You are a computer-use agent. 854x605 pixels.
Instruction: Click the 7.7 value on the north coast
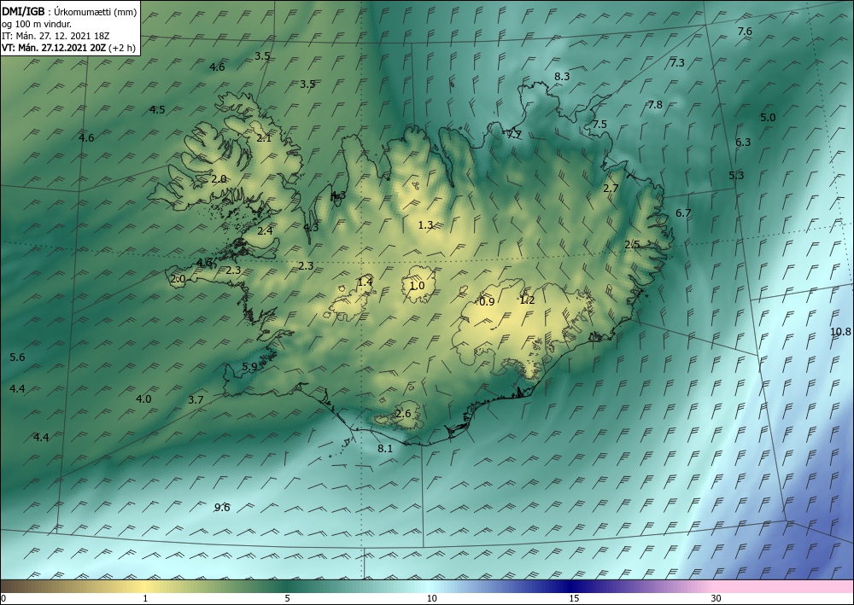pos(514,135)
